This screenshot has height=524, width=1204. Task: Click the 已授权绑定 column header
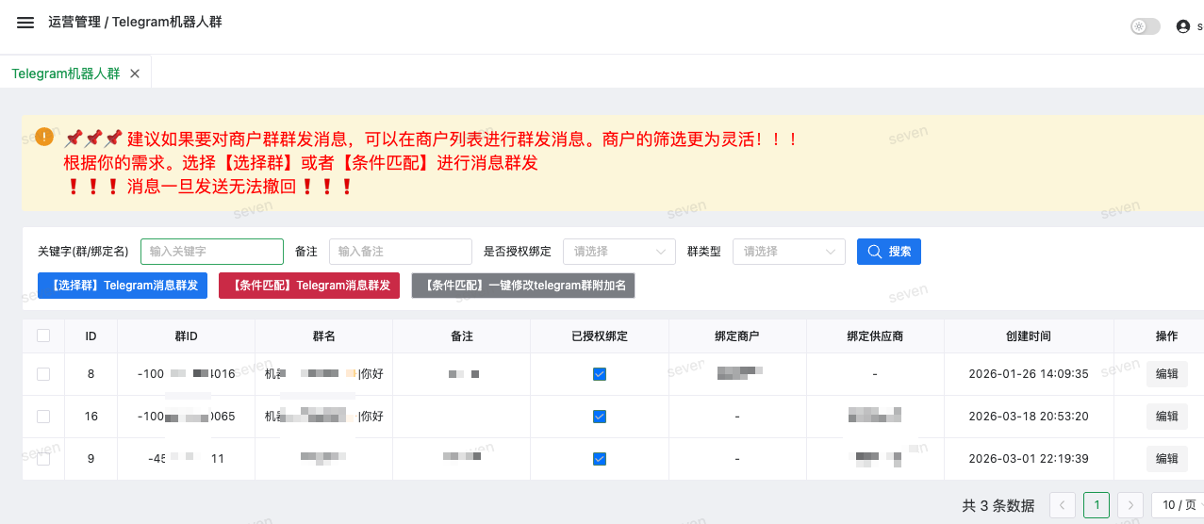point(600,336)
